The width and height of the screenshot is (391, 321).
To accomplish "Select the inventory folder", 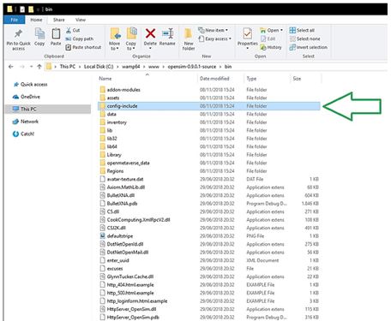I will (x=117, y=122).
